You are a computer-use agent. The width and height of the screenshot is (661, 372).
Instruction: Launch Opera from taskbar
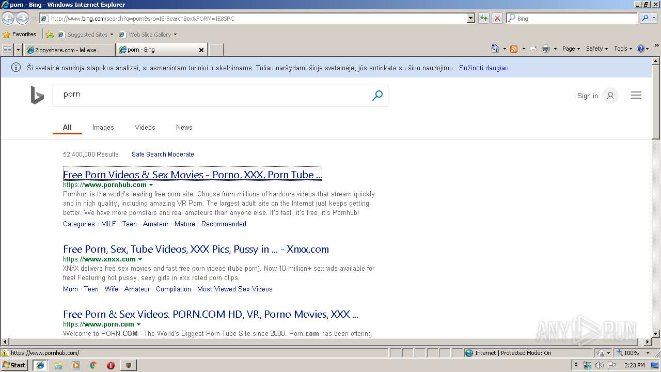(x=111, y=365)
